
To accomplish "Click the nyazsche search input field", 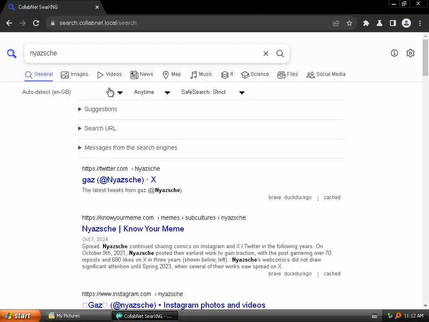I will click(x=142, y=53).
